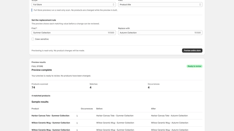Select the Products scanned value 74
The height and width of the screenshot is (131, 234).
click(33, 88)
